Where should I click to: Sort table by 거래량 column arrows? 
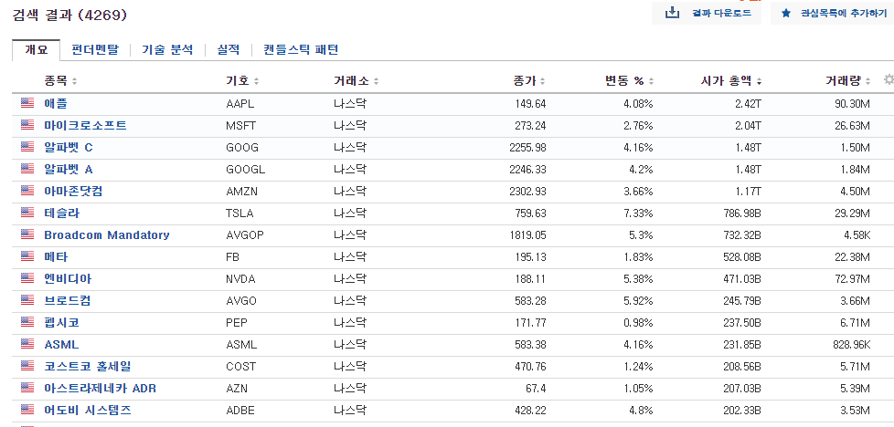pos(867,81)
